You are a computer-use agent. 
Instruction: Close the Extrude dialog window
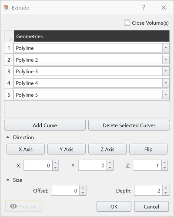(x=164, y=7)
